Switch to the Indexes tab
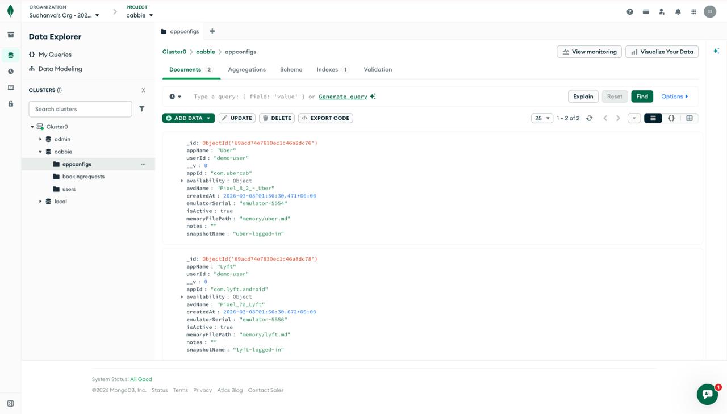The height and width of the screenshot is (414, 727). tap(332, 69)
